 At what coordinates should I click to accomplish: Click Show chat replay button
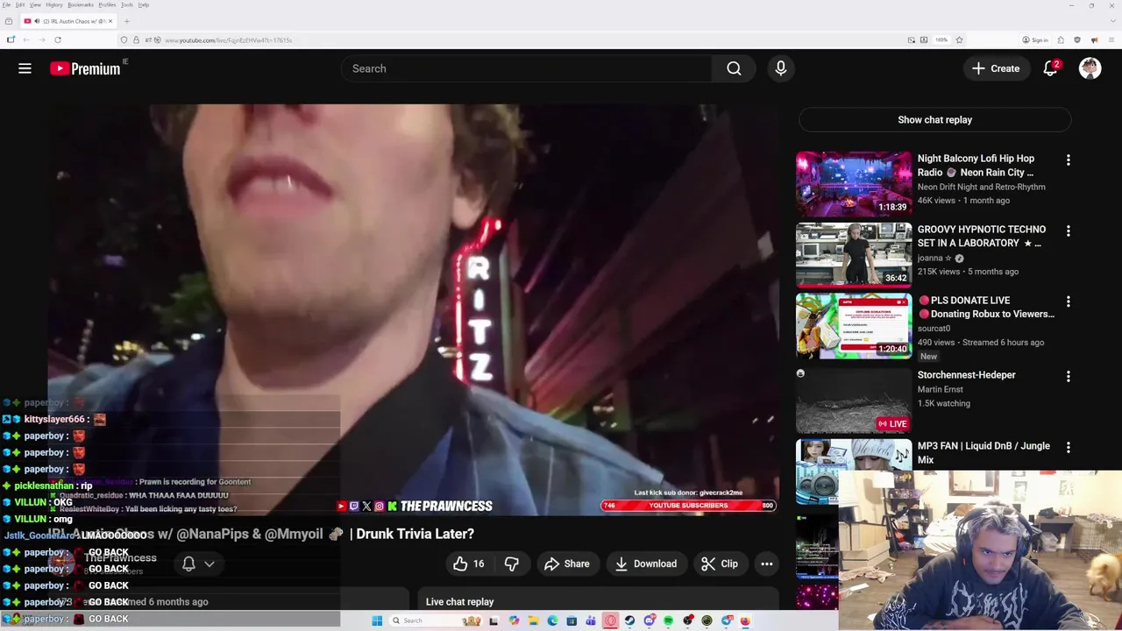[934, 120]
